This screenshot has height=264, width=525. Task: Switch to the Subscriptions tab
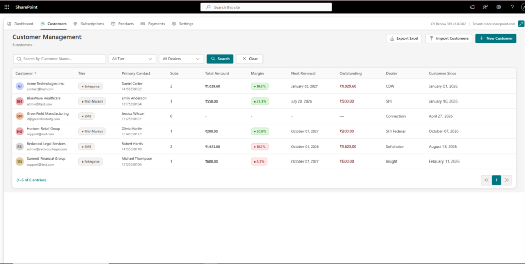[x=89, y=24]
